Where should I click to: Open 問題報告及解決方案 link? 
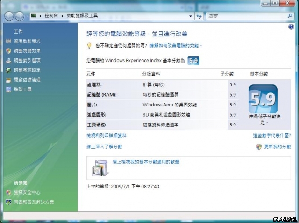click(x=34, y=202)
